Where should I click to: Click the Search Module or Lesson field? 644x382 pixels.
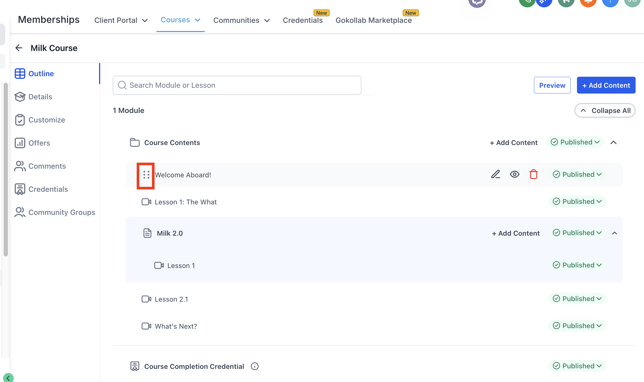237,85
